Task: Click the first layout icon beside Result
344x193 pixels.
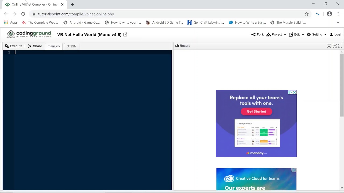Action: point(329,46)
